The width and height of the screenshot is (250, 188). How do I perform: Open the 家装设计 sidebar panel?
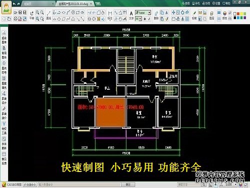coord(4,98)
